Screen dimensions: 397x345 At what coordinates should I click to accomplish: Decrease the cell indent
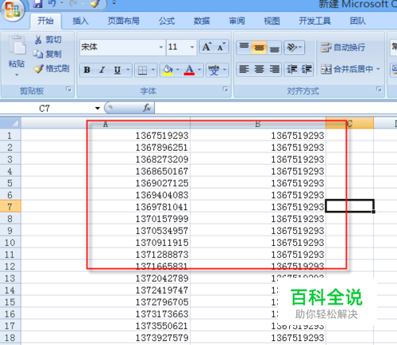pyautogui.click(x=292, y=69)
